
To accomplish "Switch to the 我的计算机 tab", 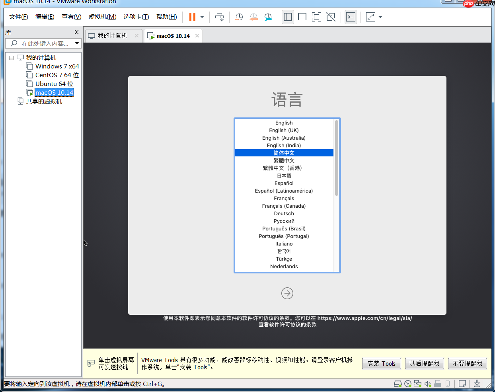I will (x=113, y=35).
